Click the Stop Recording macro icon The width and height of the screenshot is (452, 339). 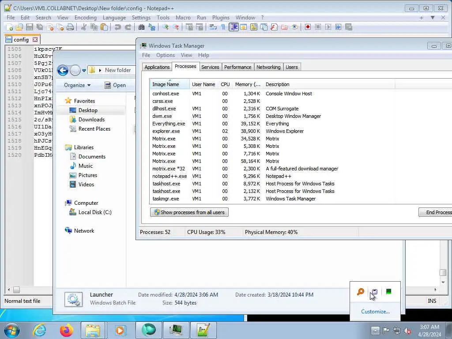click(x=318, y=27)
